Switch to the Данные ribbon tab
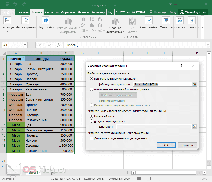This screenshot has width=212, height=182. 83,12
